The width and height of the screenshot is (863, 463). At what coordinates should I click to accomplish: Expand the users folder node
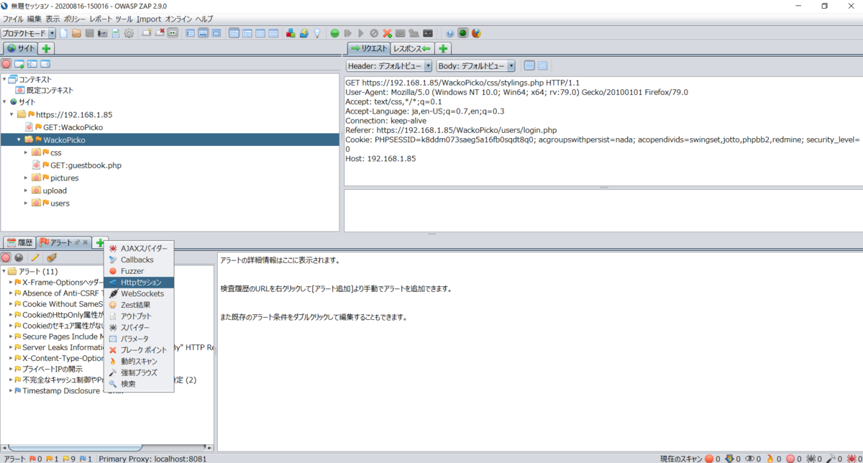pyautogui.click(x=27, y=203)
